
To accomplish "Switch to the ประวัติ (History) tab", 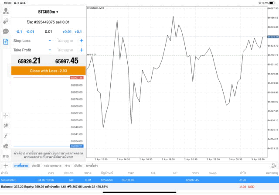I will pos(36,166).
